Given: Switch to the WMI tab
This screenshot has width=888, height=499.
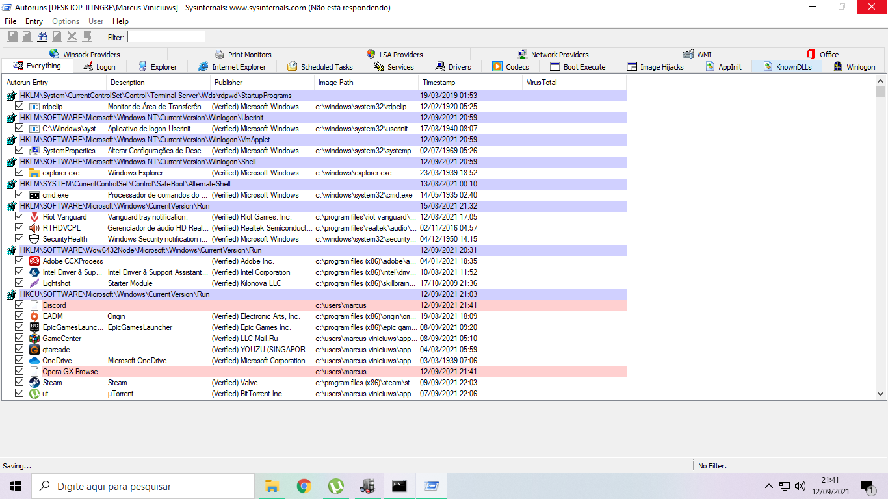Looking at the screenshot, I should point(697,55).
